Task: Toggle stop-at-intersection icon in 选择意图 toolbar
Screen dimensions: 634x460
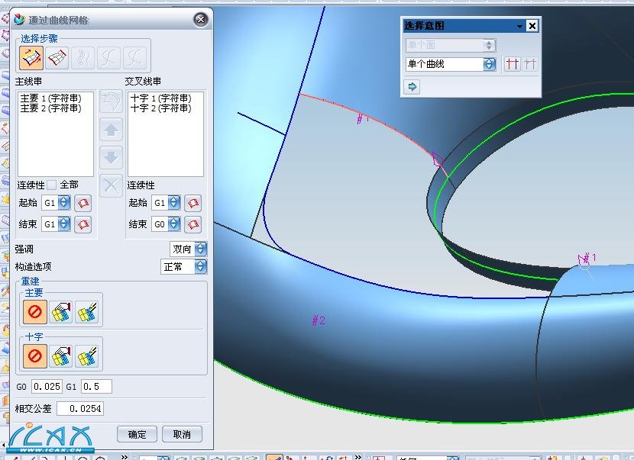Action: [513, 65]
